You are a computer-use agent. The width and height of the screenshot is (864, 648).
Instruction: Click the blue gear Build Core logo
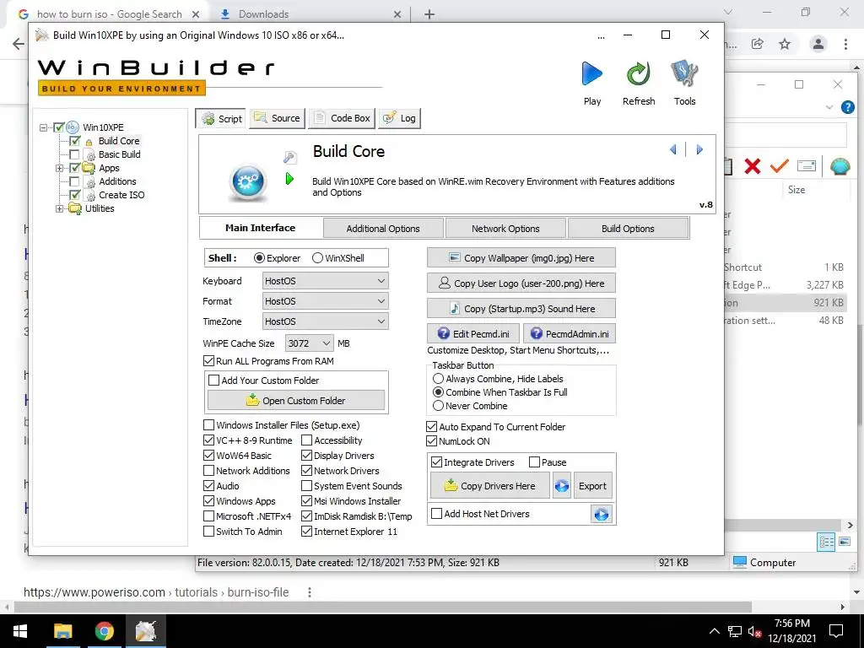pyautogui.click(x=247, y=181)
